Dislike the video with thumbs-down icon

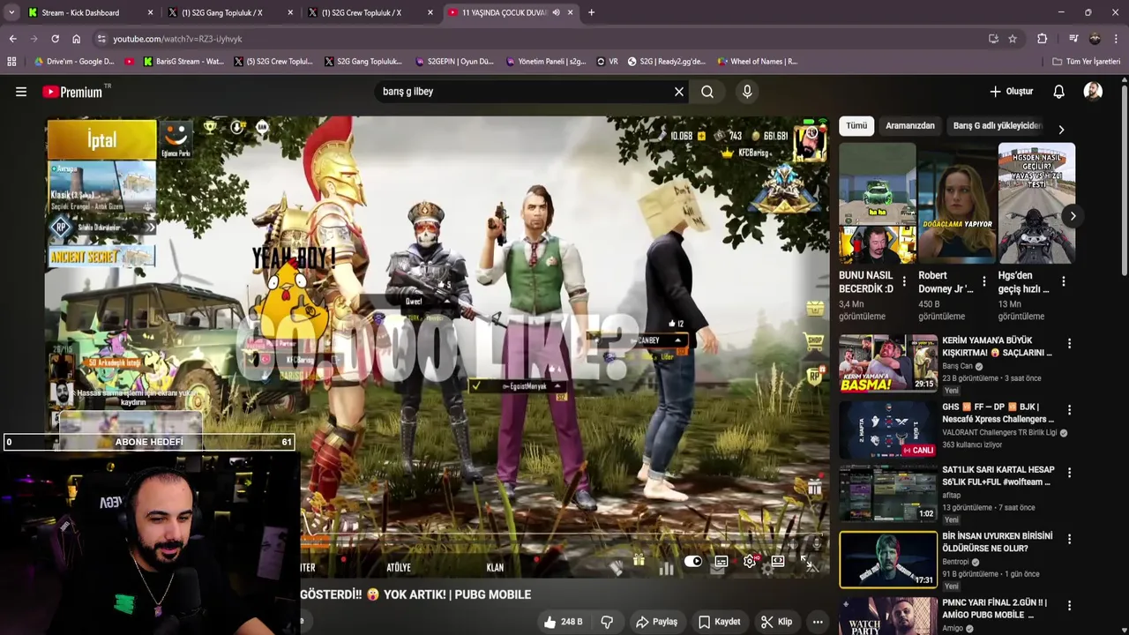607,622
